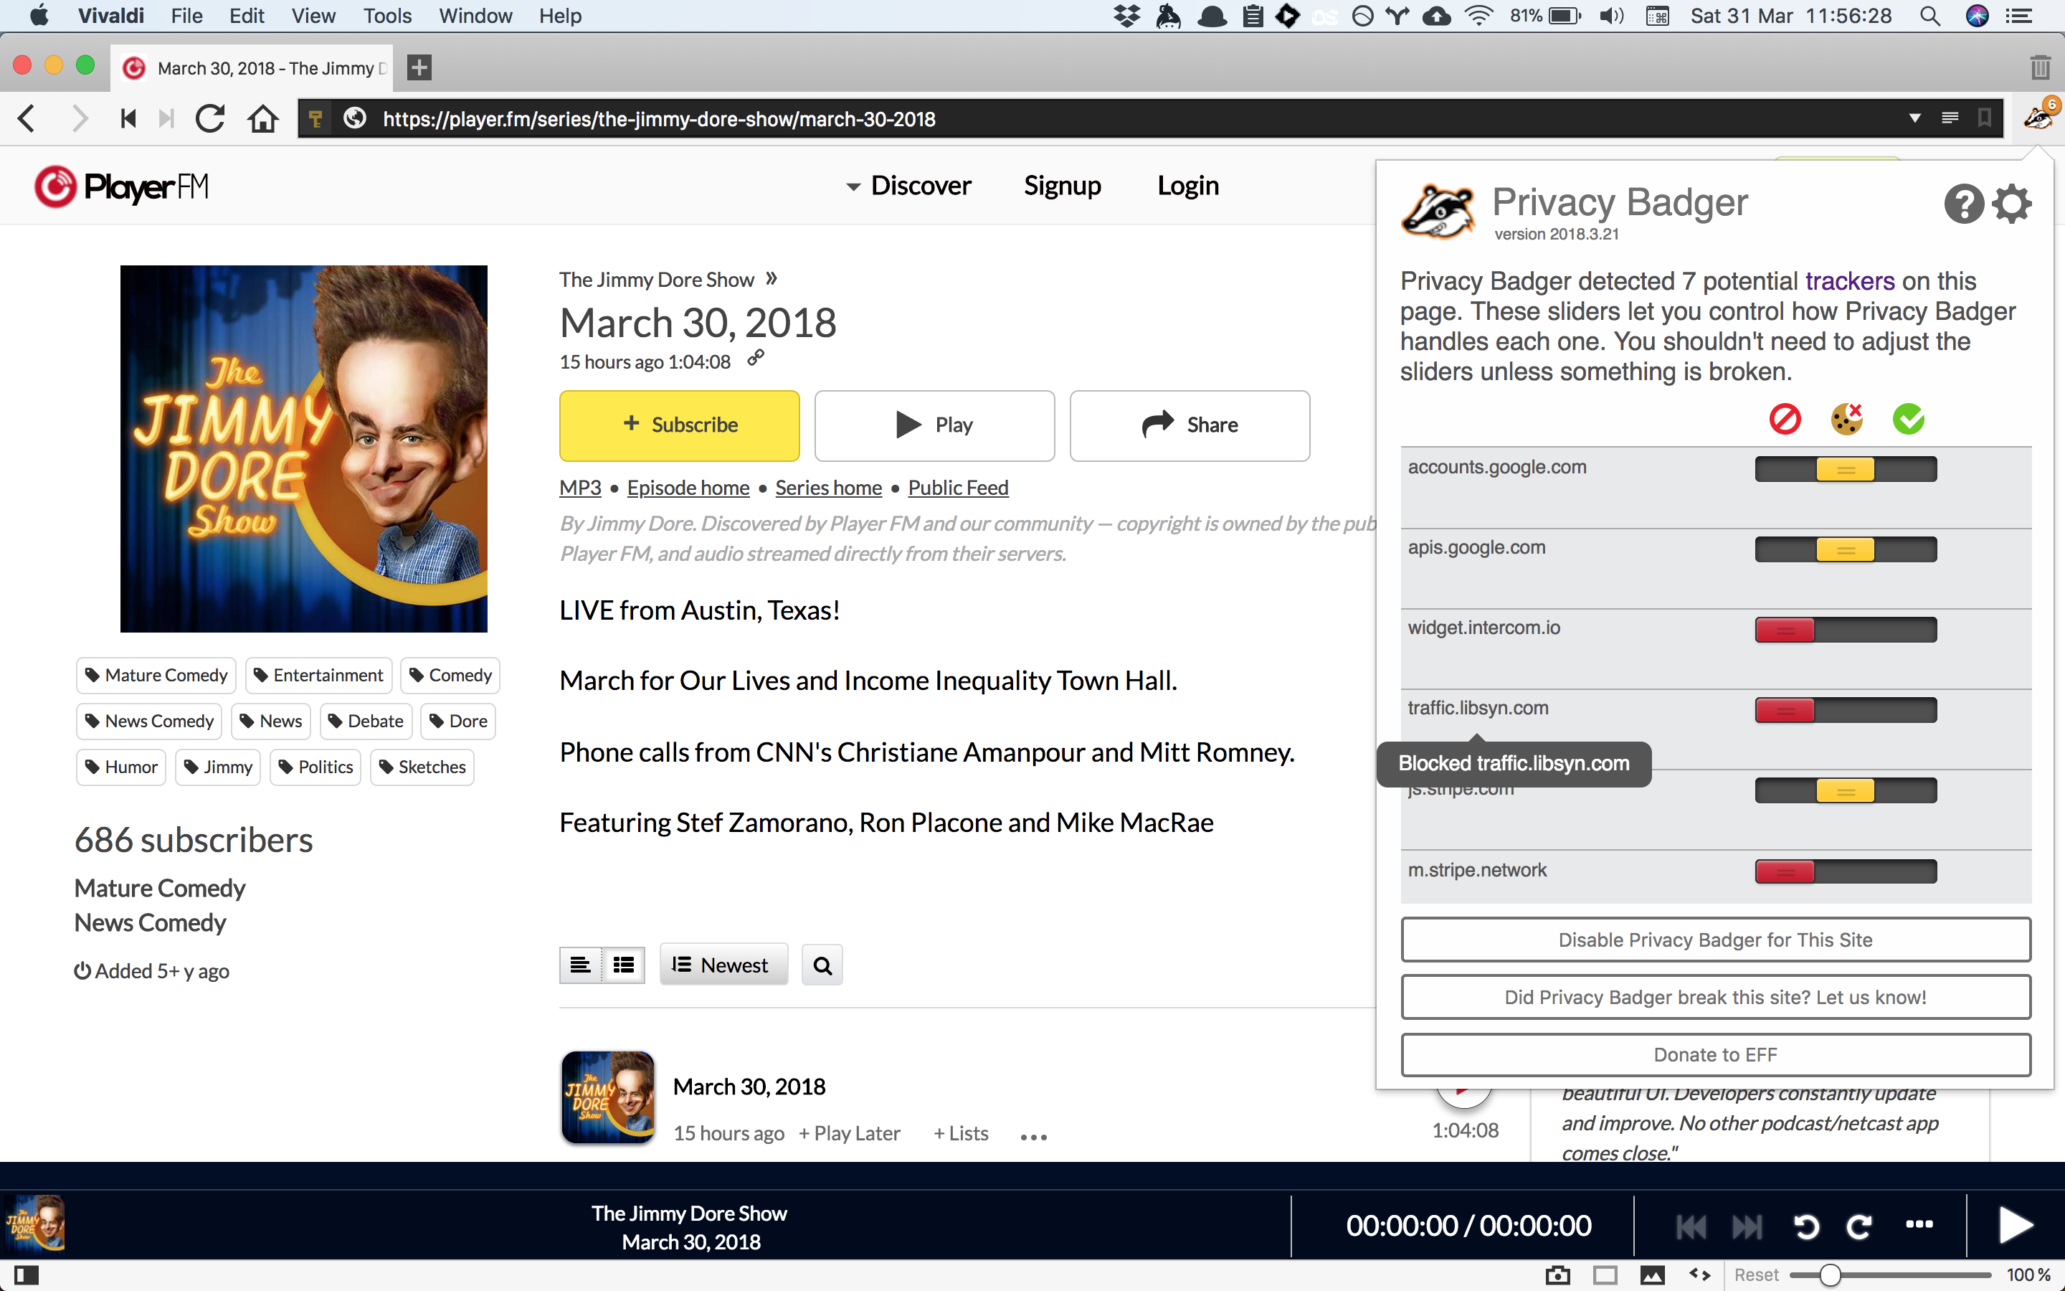Open the Window menu
The image size is (2065, 1291).
(475, 15)
